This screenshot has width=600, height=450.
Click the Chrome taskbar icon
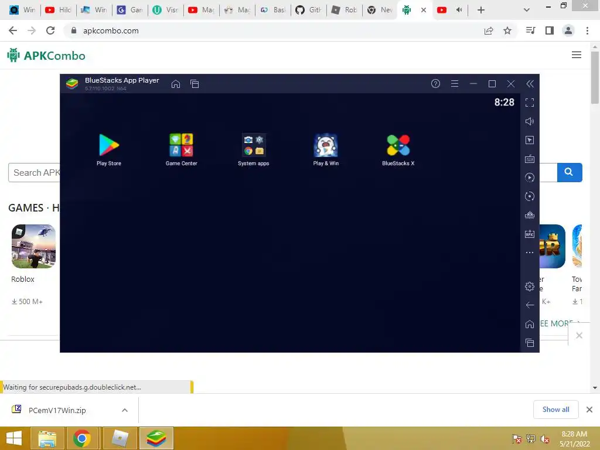coord(81,438)
